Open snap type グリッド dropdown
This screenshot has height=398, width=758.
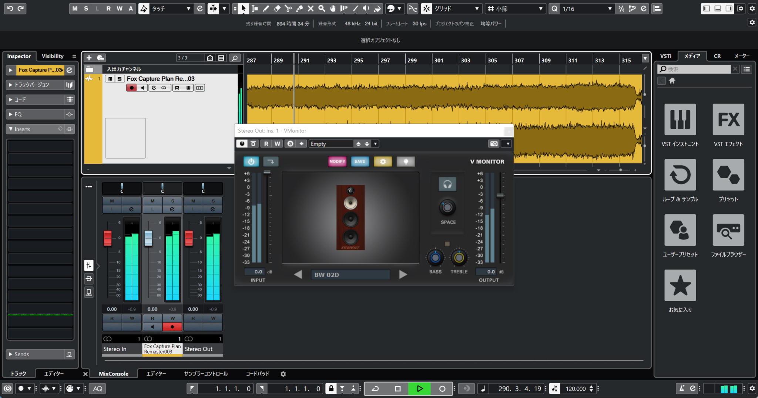457,8
